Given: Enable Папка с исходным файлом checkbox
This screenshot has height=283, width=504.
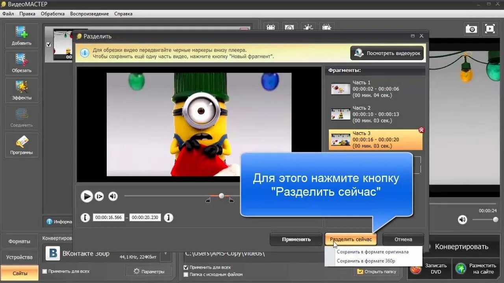Looking at the screenshot, I should pos(186,274).
